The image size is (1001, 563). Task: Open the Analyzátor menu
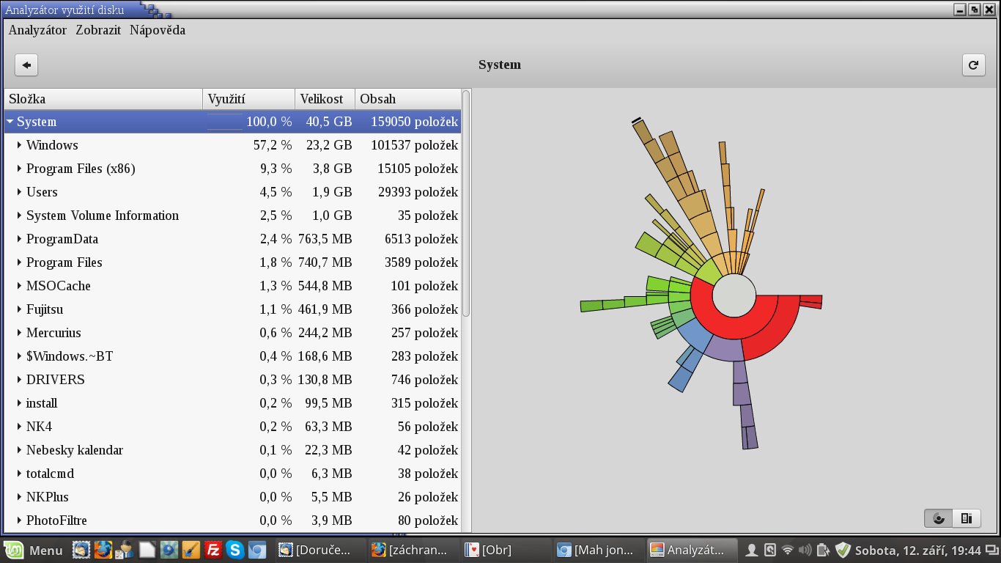point(37,30)
